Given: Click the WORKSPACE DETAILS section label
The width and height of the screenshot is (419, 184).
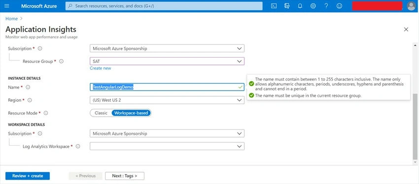Looking at the screenshot, I should pos(27,124).
